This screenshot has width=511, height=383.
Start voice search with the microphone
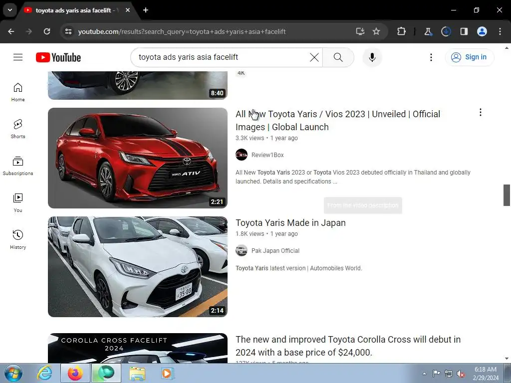(372, 57)
